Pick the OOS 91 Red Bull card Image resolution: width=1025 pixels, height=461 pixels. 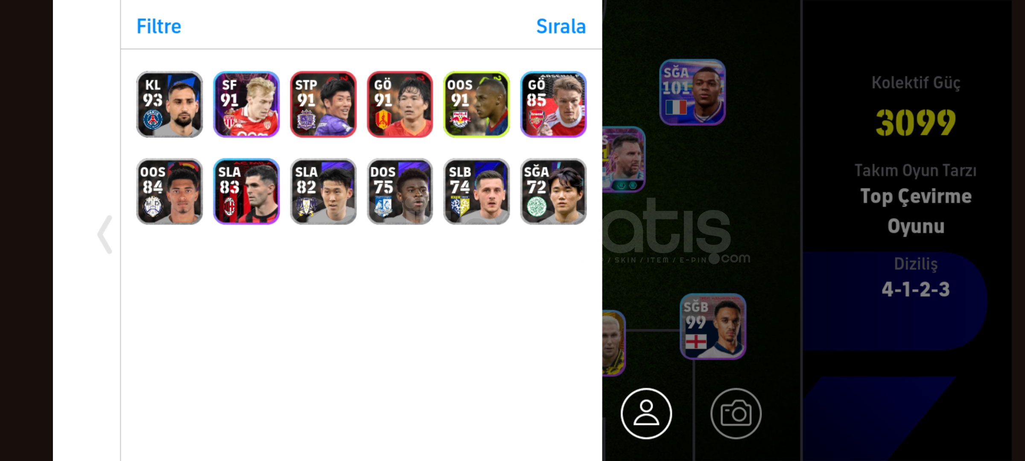[476, 104]
